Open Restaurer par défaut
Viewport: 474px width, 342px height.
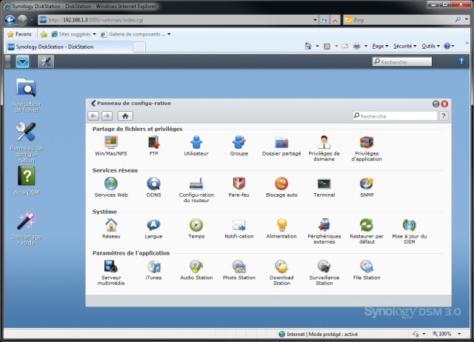coord(367,231)
